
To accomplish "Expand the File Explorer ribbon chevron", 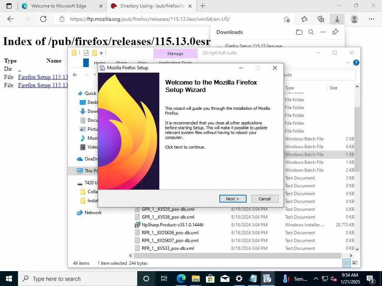I will (x=348, y=63).
